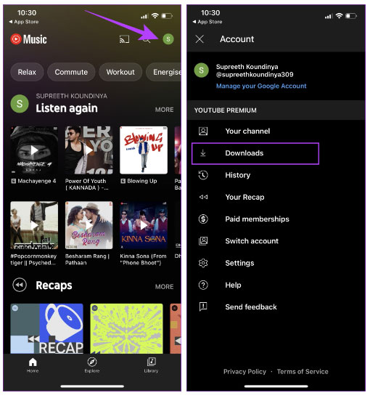
Task: Tap the battery icon on Account screen
Action: click(x=351, y=16)
